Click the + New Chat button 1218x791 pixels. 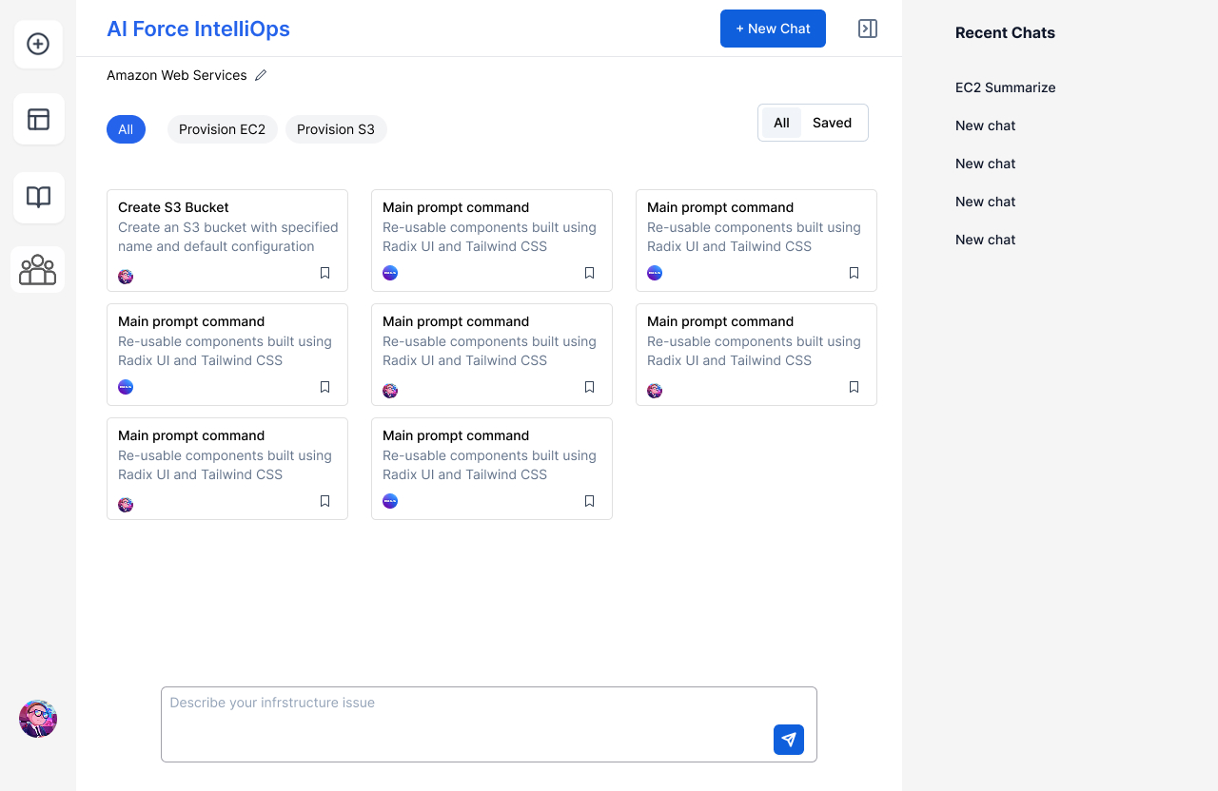773,29
